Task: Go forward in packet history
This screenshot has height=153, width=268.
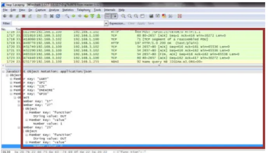Action: (x=80, y=16)
